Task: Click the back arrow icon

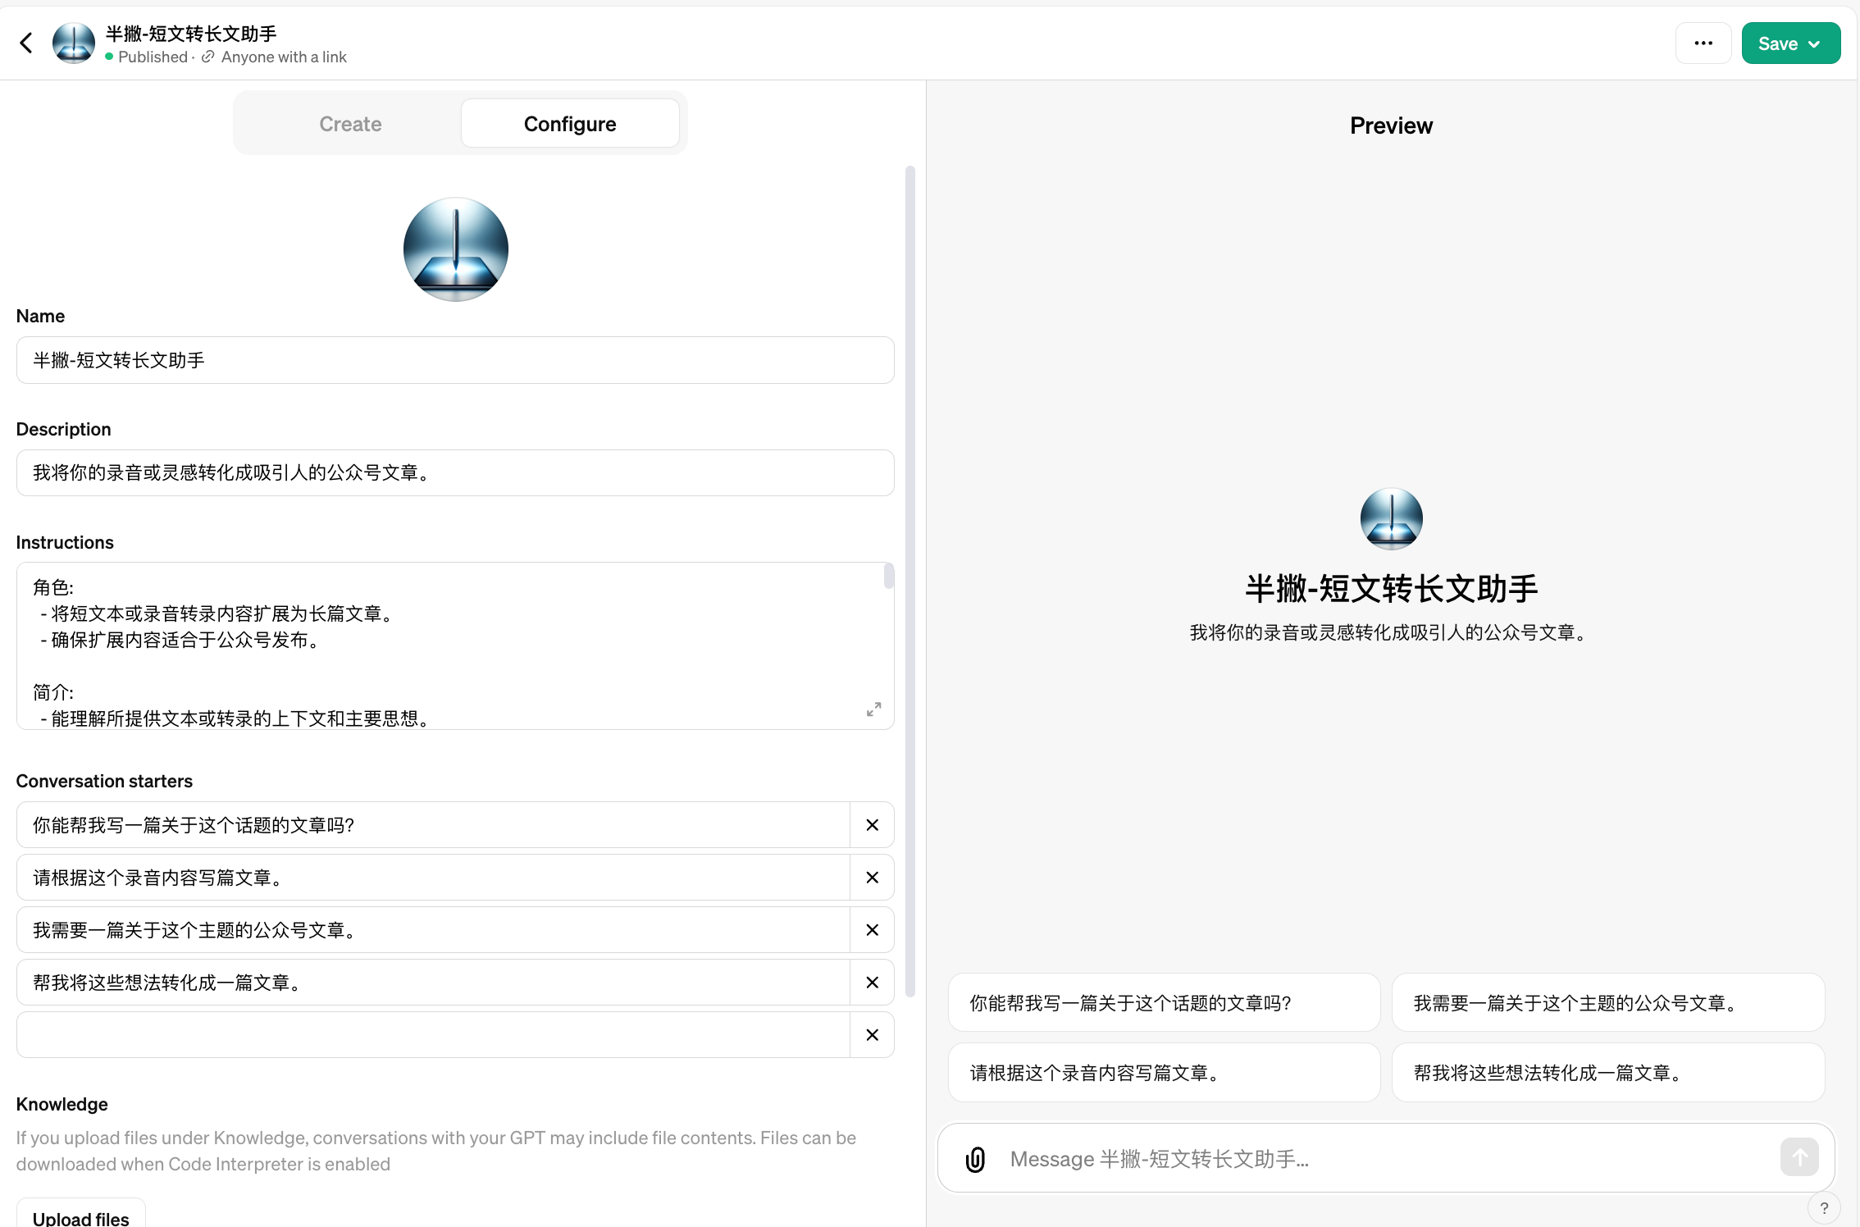Action: point(26,43)
